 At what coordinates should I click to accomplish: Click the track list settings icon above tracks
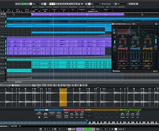[4, 14]
